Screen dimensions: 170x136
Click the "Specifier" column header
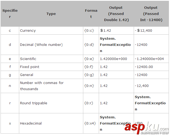coord(10,14)
